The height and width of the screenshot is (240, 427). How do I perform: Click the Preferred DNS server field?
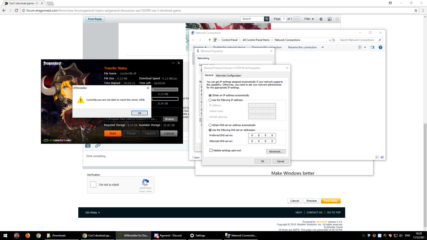pos(262,135)
